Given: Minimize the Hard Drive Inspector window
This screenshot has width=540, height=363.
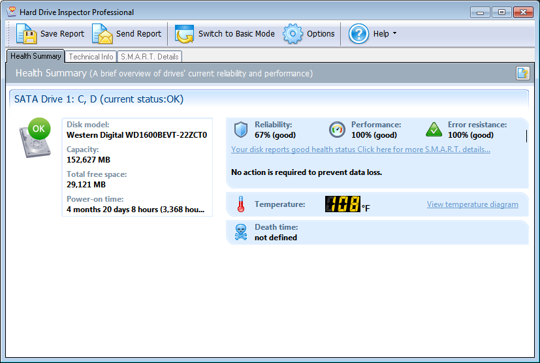Looking at the screenshot, I should coord(481,12).
